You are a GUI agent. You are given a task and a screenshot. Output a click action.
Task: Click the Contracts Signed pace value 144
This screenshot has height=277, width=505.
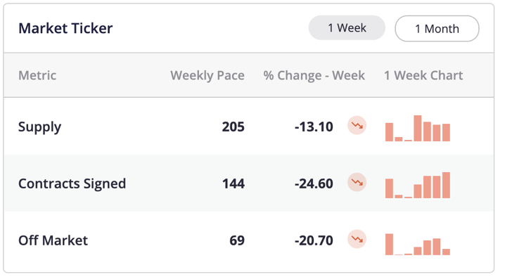point(234,183)
